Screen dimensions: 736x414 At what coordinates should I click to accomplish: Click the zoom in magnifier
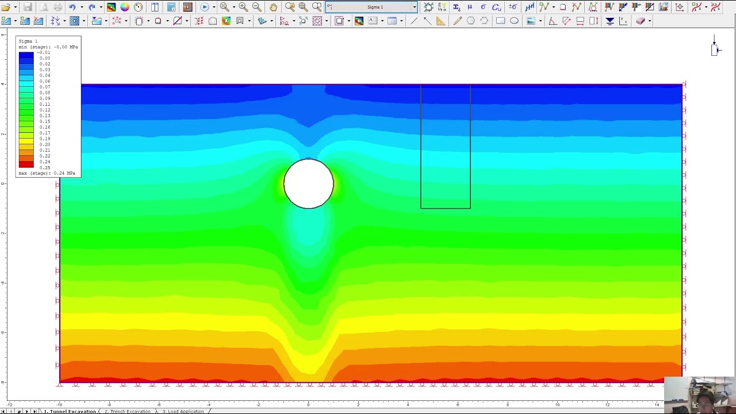pos(243,7)
